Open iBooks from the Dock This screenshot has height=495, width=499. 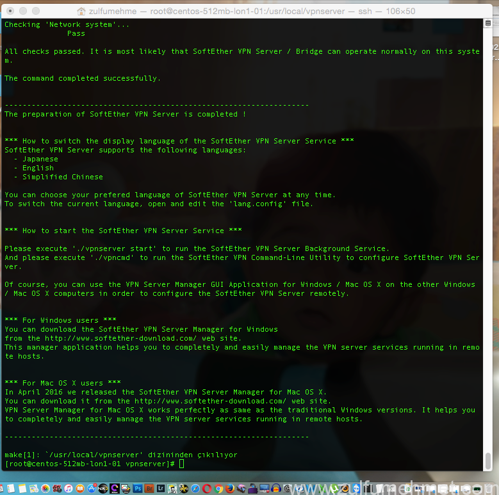click(80, 489)
